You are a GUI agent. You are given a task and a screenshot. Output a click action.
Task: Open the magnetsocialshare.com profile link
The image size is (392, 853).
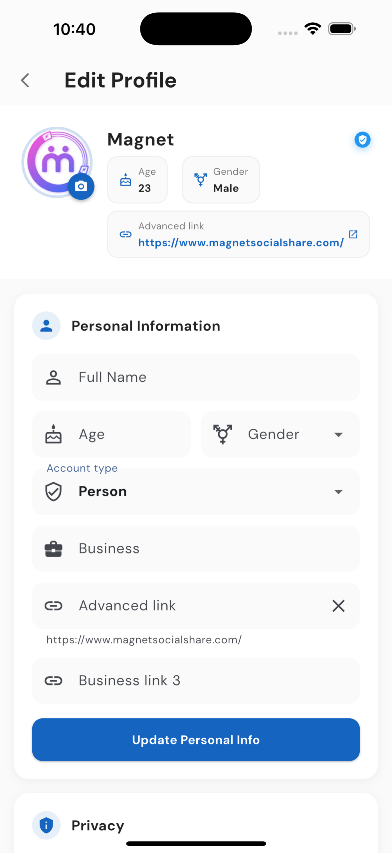click(x=241, y=243)
